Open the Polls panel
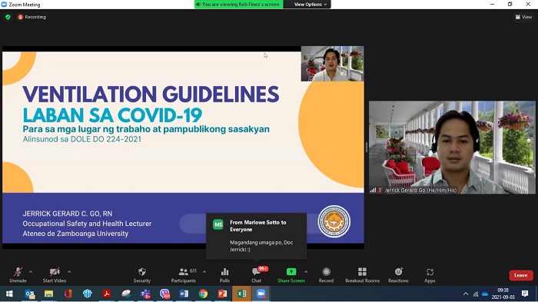Screen dimensions: 538x302 click(x=224, y=275)
